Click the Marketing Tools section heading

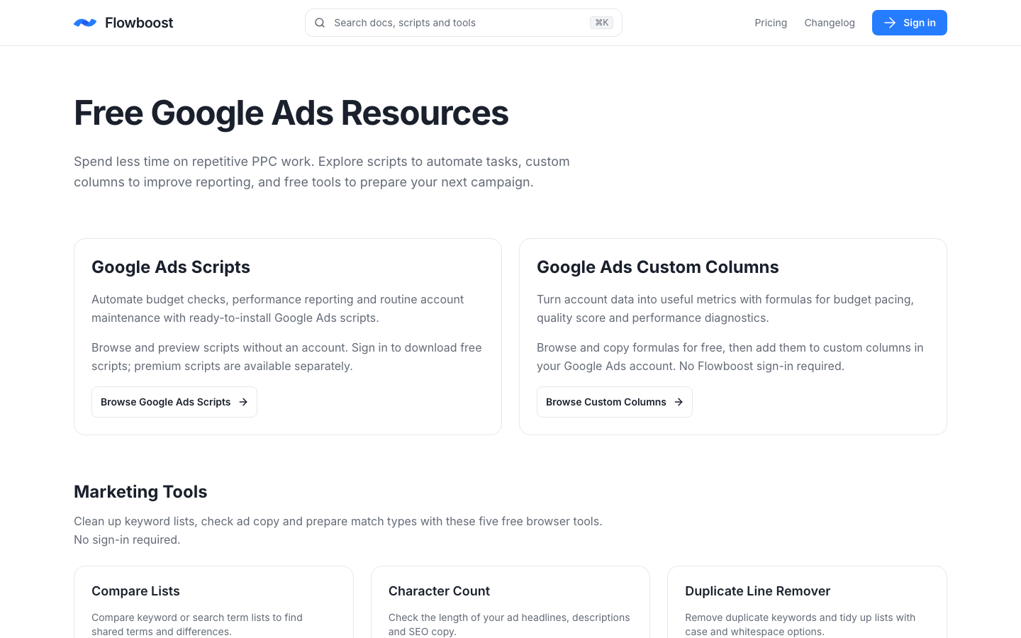coord(140,492)
